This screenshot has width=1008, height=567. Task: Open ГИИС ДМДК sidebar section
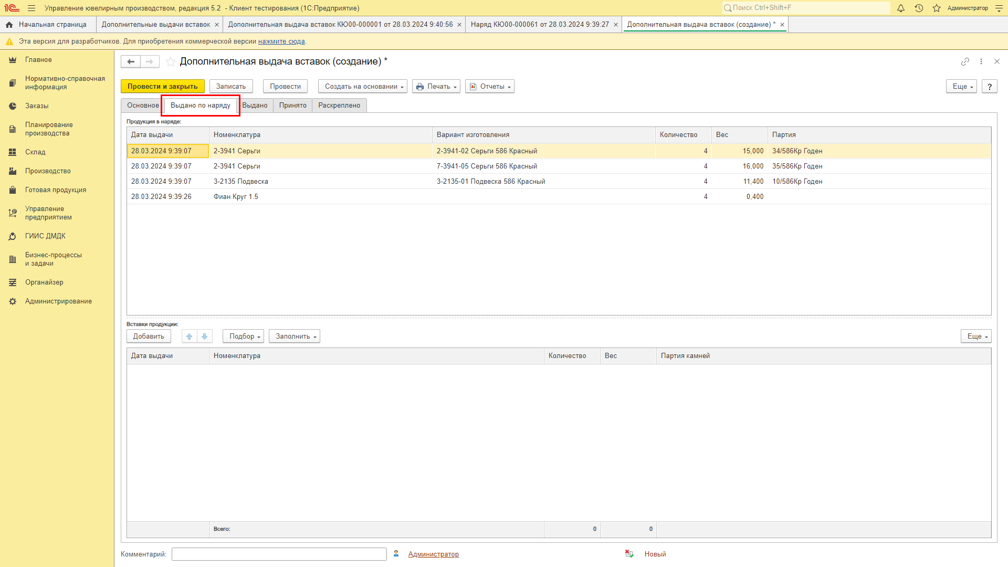pos(45,236)
